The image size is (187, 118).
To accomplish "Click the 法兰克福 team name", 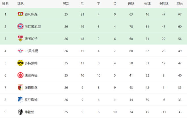I will pos(31,75).
